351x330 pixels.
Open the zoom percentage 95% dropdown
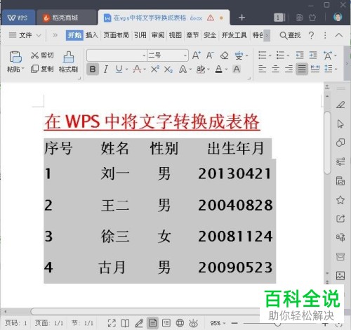pos(218,323)
